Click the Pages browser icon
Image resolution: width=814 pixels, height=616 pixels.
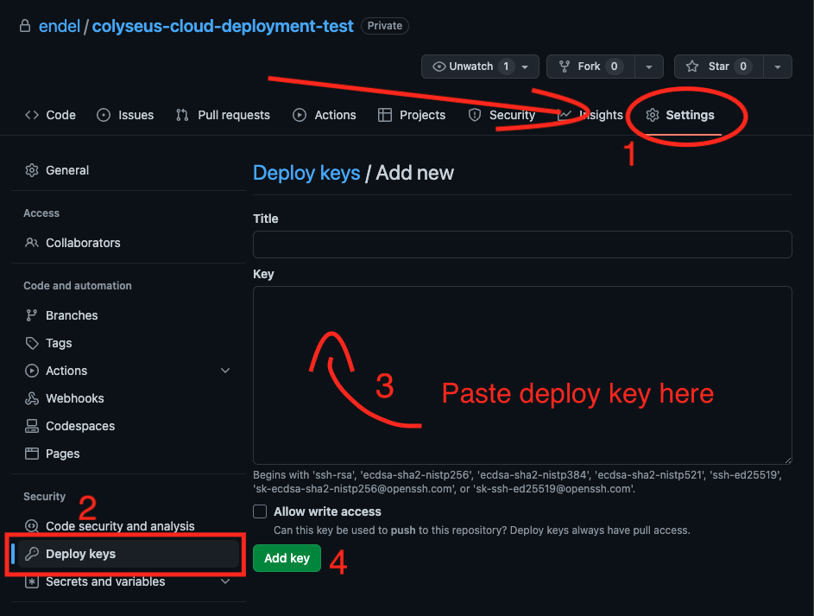pos(32,454)
